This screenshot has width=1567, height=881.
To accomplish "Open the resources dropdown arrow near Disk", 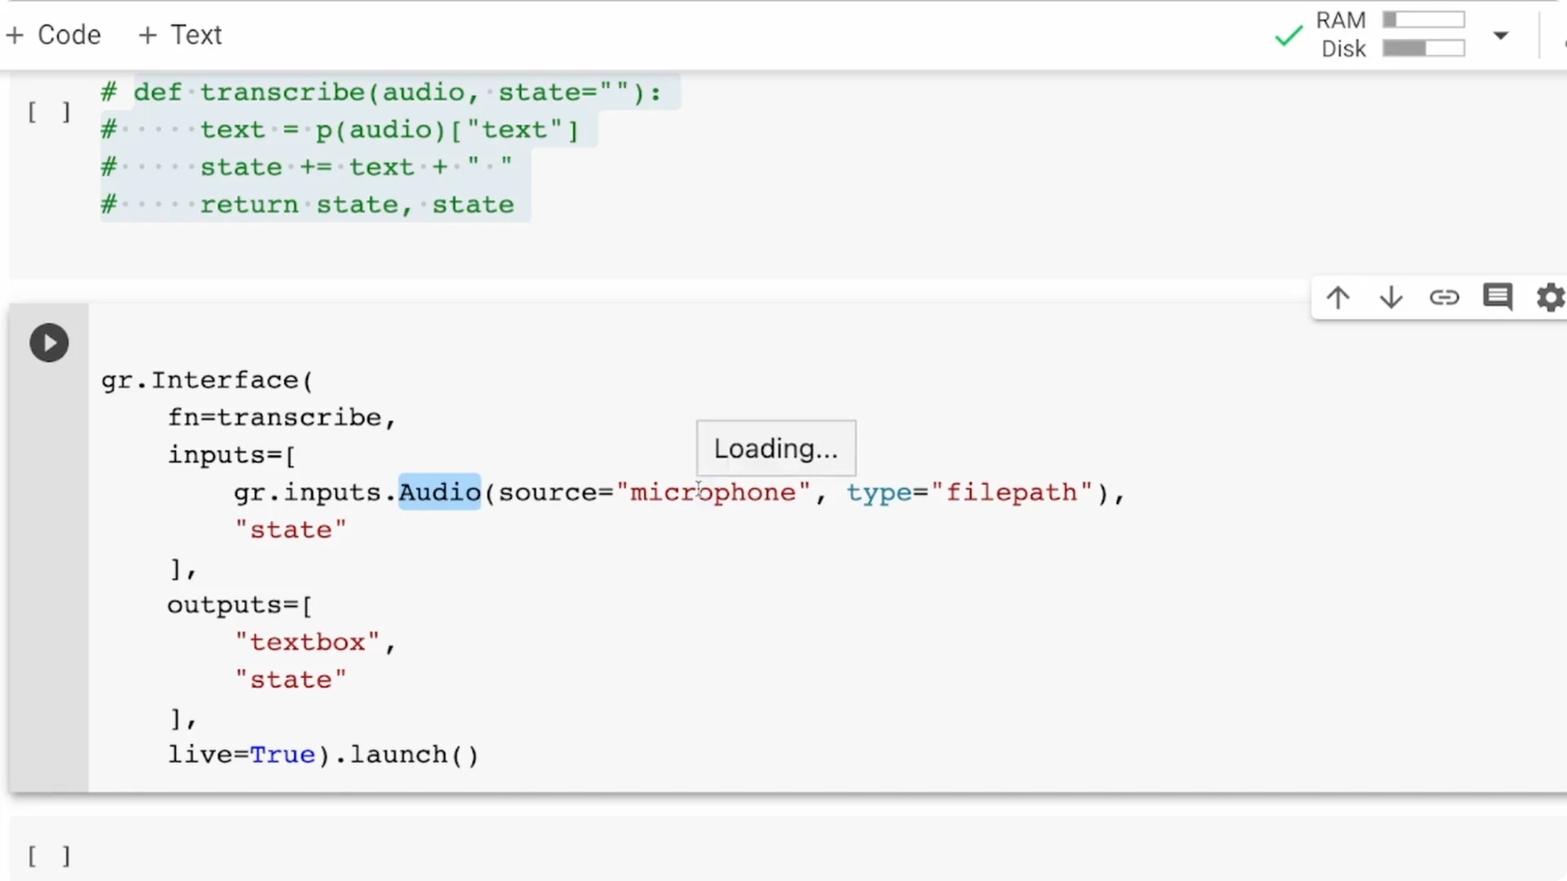I will [x=1501, y=36].
